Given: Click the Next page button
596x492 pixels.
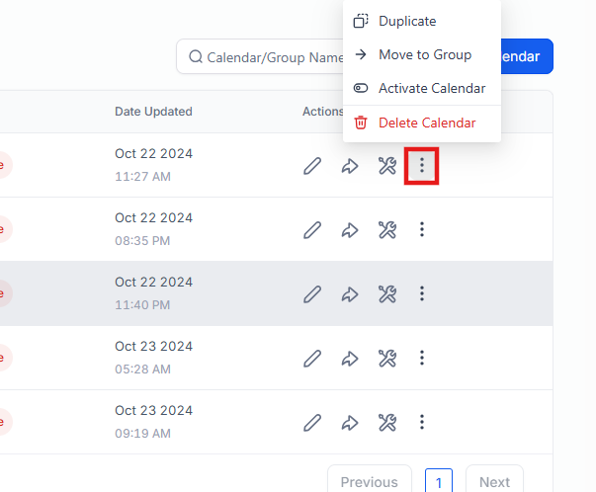Looking at the screenshot, I should 494,481.
